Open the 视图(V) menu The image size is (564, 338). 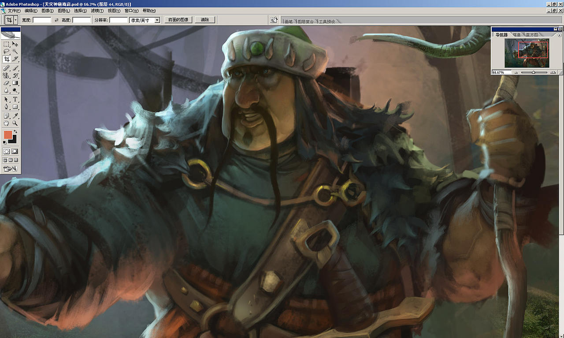pyautogui.click(x=114, y=11)
